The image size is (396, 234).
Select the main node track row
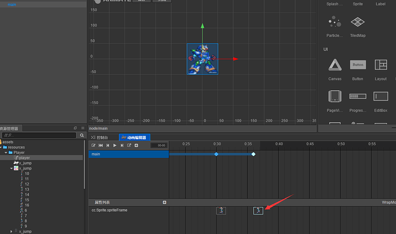(x=129, y=154)
